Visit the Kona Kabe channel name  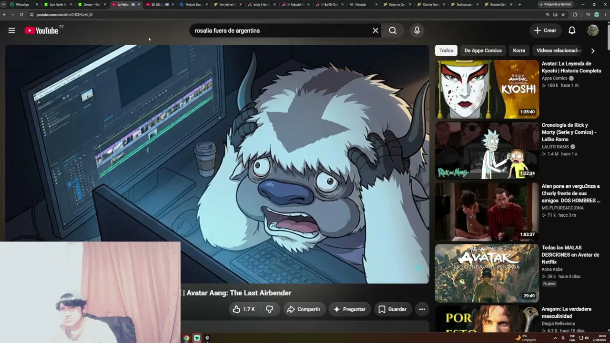(x=552, y=270)
